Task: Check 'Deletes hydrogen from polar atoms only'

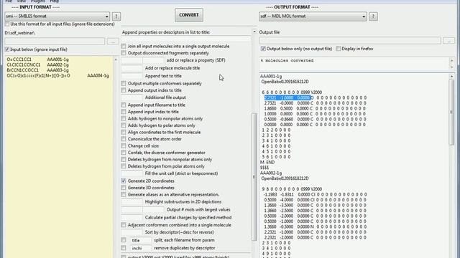Action: coord(124,166)
